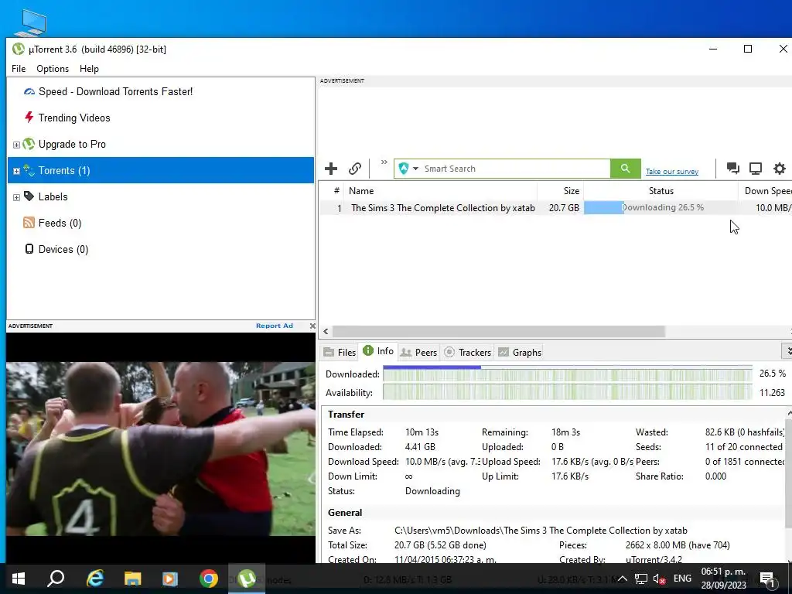Select Upgrade to Pro in sidebar
Image resolution: width=792 pixels, height=594 pixels.
[72, 144]
